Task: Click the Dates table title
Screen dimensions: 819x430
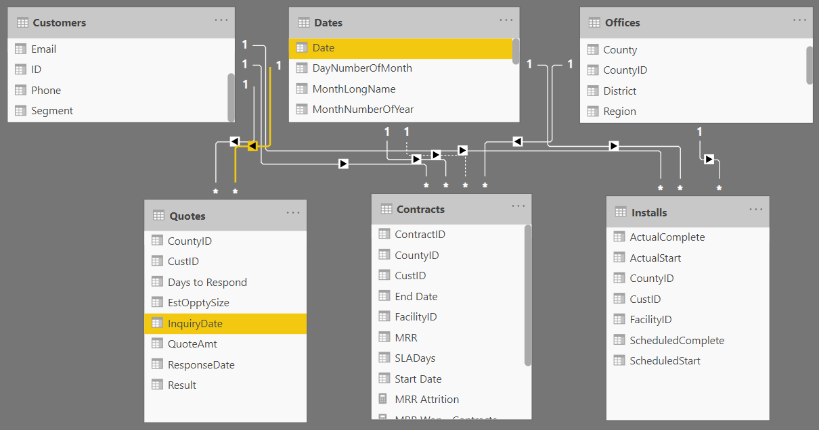Action: click(x=328, y=22)
